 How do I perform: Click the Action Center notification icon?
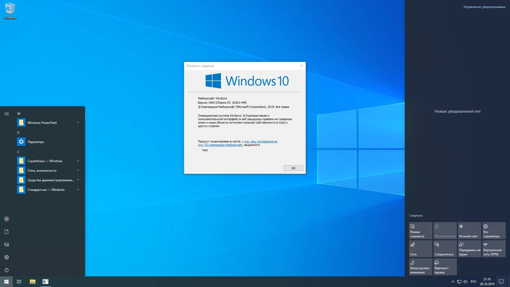click(501, 282)
